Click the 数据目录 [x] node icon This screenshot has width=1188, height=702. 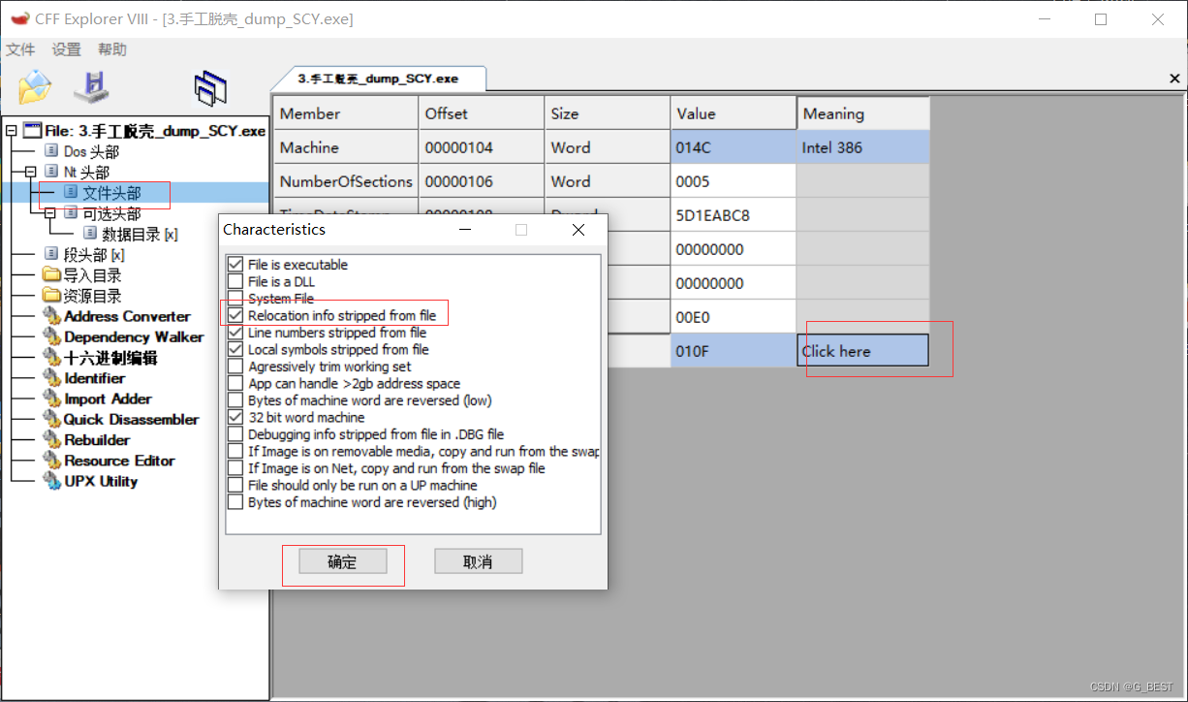(x=89, y=234)
